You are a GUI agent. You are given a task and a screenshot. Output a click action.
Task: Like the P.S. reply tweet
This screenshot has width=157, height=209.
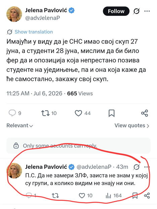82,196
